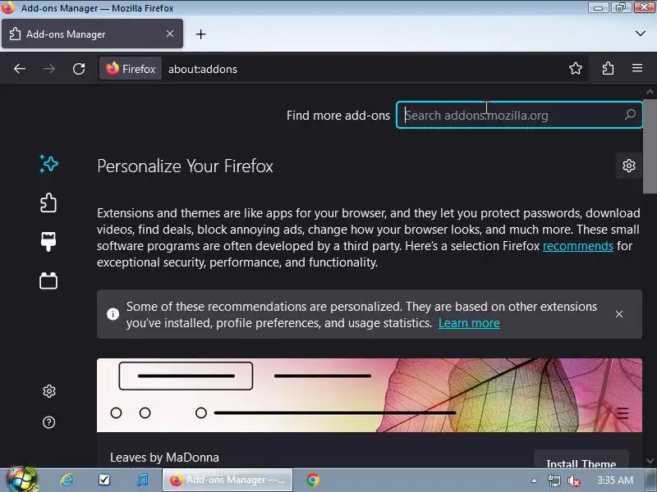Select the Add-ons Manager tab
This screenshot has width=657, height=492.
tap(92, 34)
